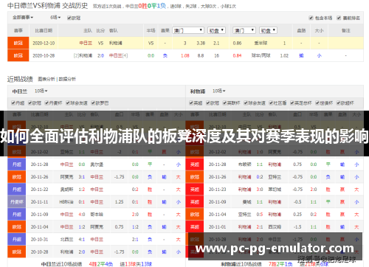Click 丹超 badge in 中日兰 20-11-28 row
The image size is (369, 267).
(17, 164)
